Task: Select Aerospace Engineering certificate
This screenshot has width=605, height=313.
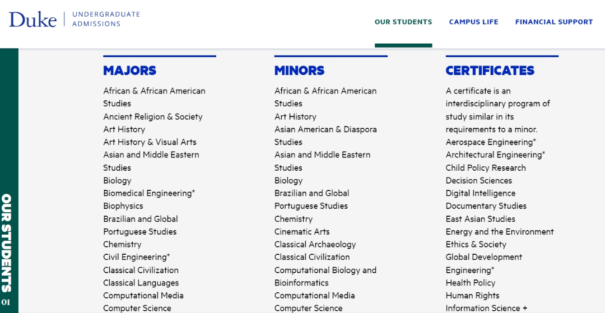Action: (491, 142)
